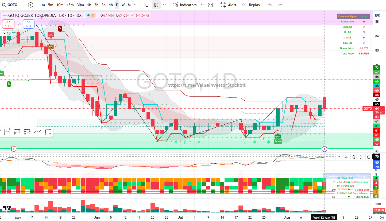Add symbol to compare with plus icon

coord(31,5)
